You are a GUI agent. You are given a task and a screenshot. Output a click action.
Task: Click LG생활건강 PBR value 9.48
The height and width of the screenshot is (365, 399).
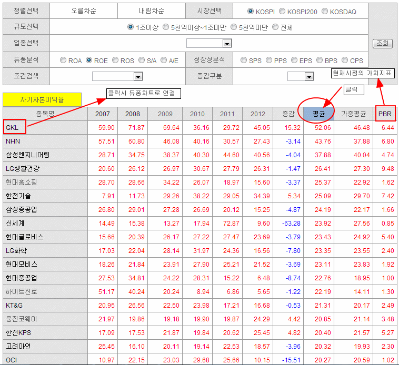388,168
